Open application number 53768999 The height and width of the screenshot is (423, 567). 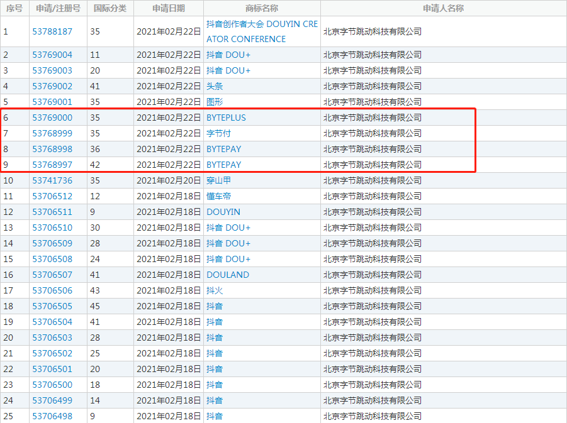52,133
